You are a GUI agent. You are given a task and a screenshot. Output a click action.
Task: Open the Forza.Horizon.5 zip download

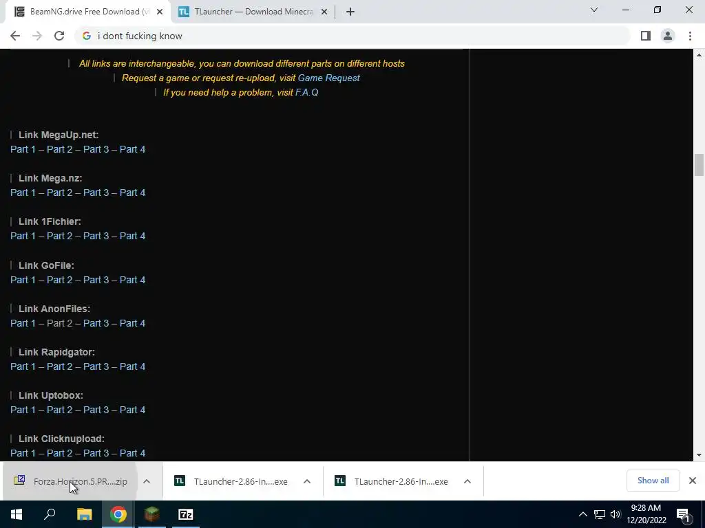(x=71, y=481)
